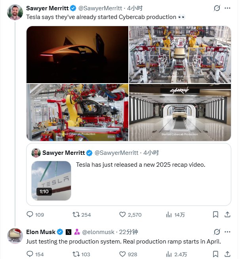240x259 pixels.
Task: Open Sawyer Merritt's profile avatar
Action: [15, 12]
